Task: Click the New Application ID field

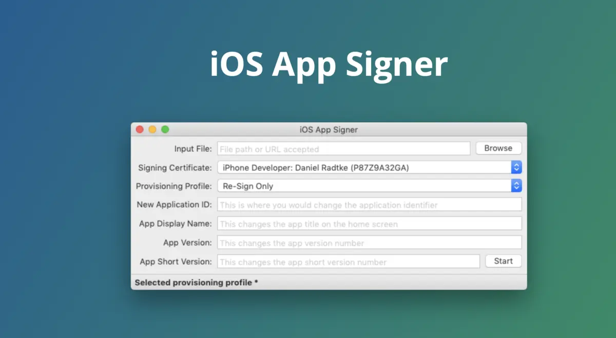Action: (x=370, y=205)
